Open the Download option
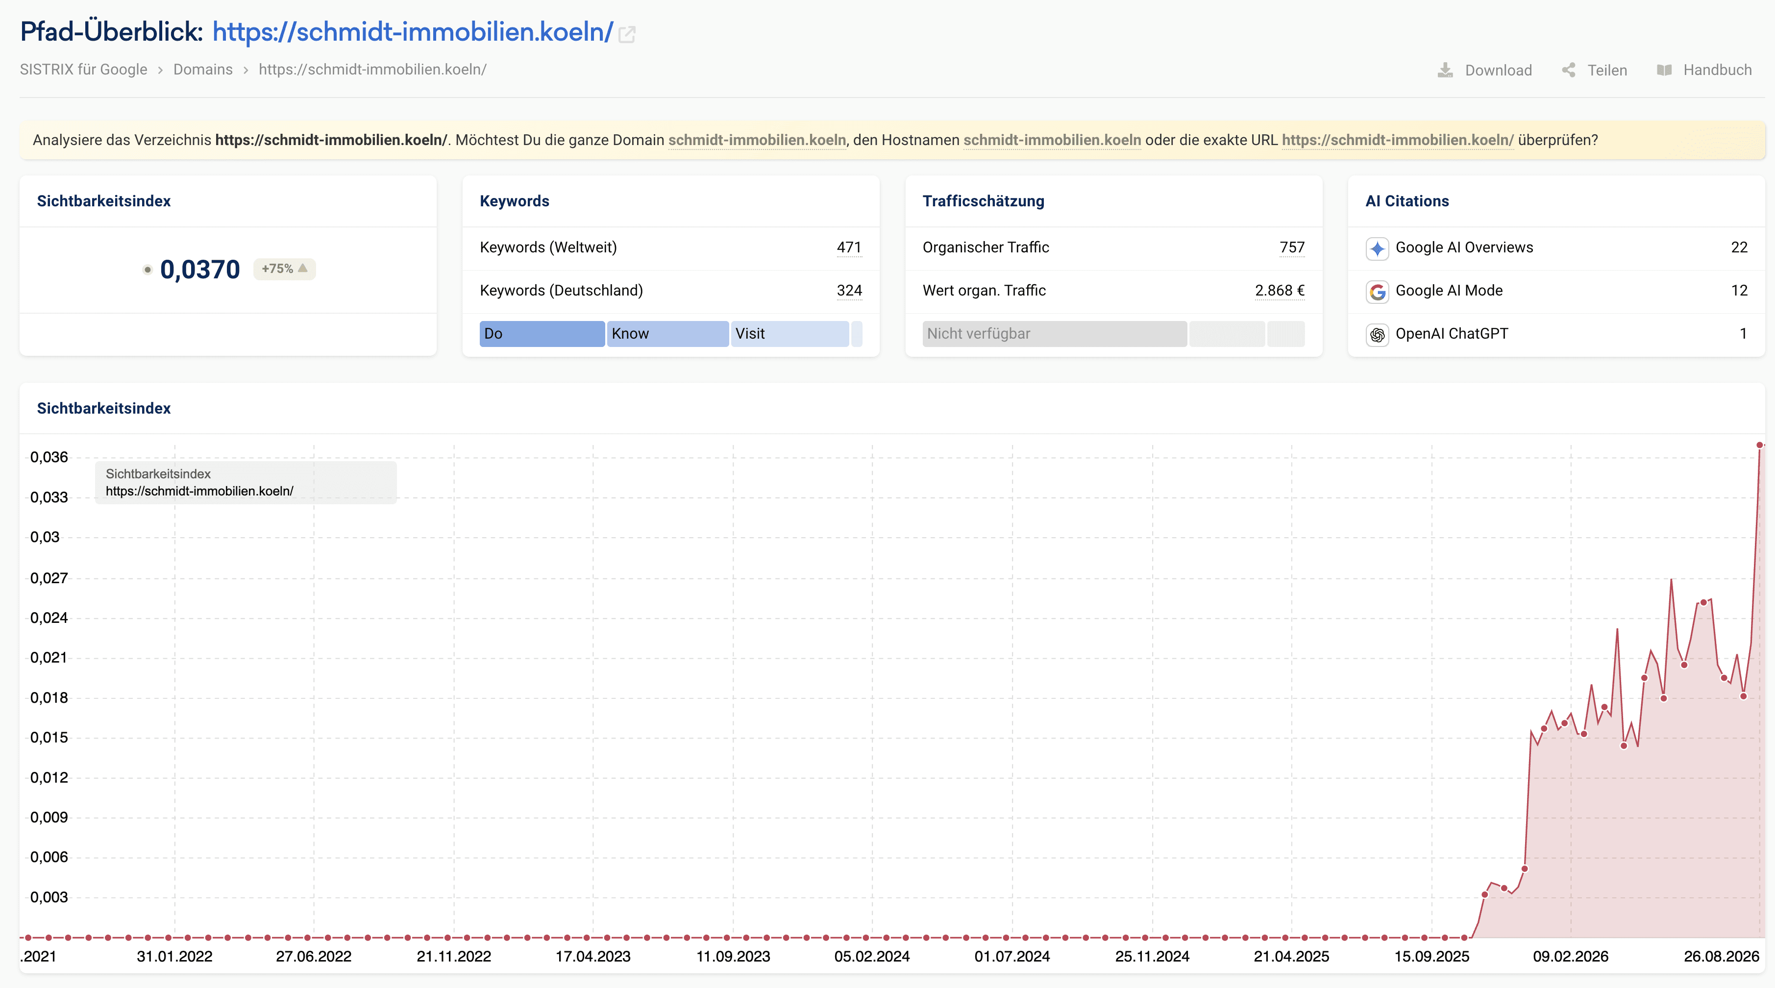 pos(1484,70)
